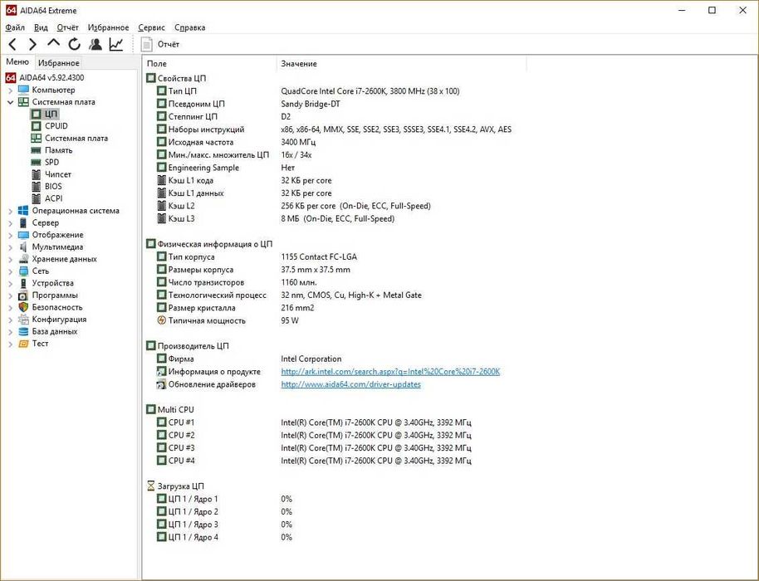
Task: Open the Справка menu
Action: tap(189, 27)
